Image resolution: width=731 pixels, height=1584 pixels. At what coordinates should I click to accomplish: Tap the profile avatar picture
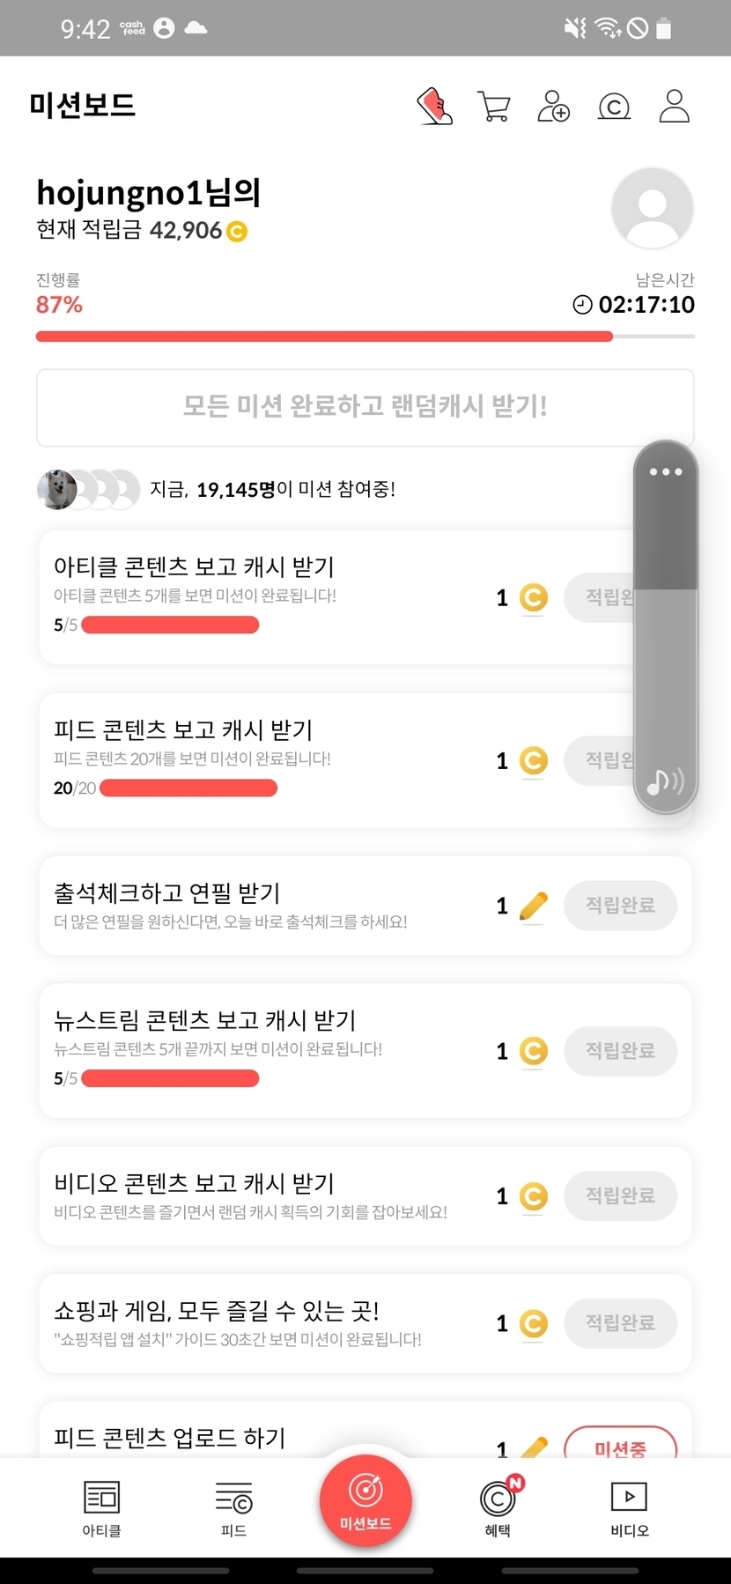652,209
